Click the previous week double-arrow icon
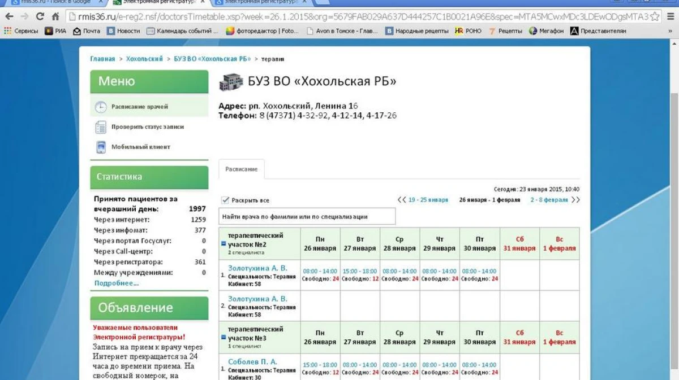Viewport: 679px width, 380px height. [401, 200]
